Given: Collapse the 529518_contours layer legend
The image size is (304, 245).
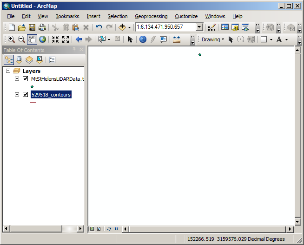Looking at the screenshot, I should pos(17,95).
